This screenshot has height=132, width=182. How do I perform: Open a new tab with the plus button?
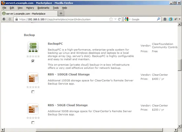click(61, 14)
